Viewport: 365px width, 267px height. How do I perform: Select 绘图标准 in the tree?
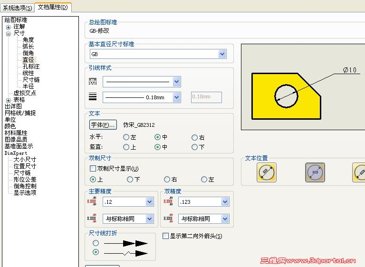click(16, 20)
